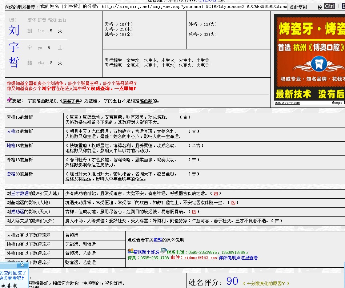Click the 数理 link for detailed explanation
Image resolution: width=345 pixels, height=288 pixels.
point(158,240)
